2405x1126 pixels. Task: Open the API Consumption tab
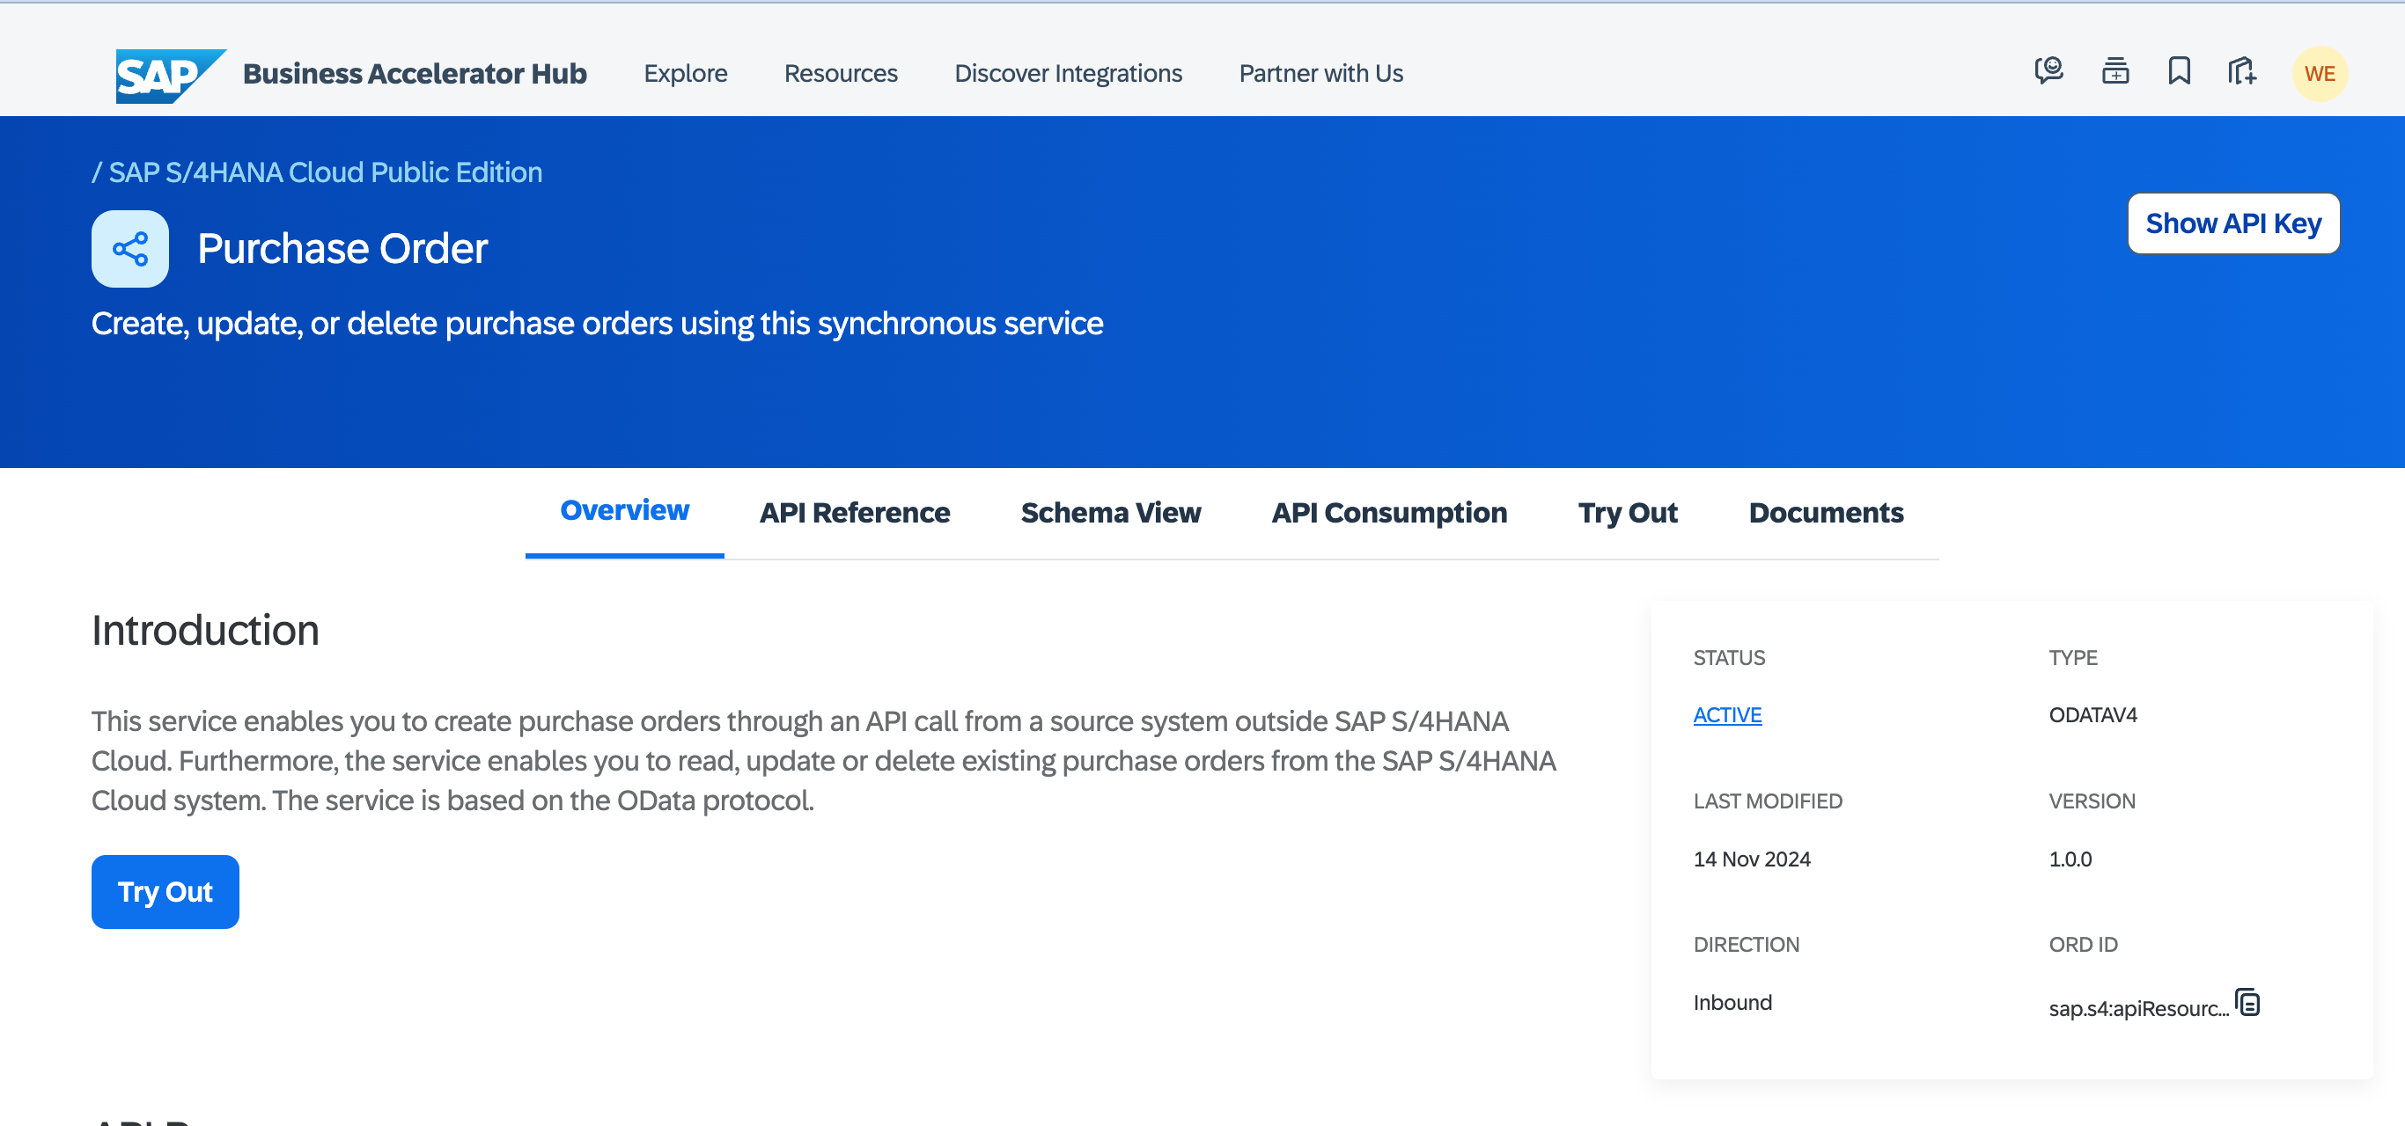1389,513
